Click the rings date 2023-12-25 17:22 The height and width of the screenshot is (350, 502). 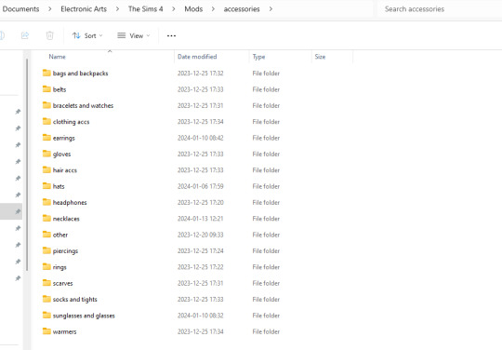coord(201,267)
